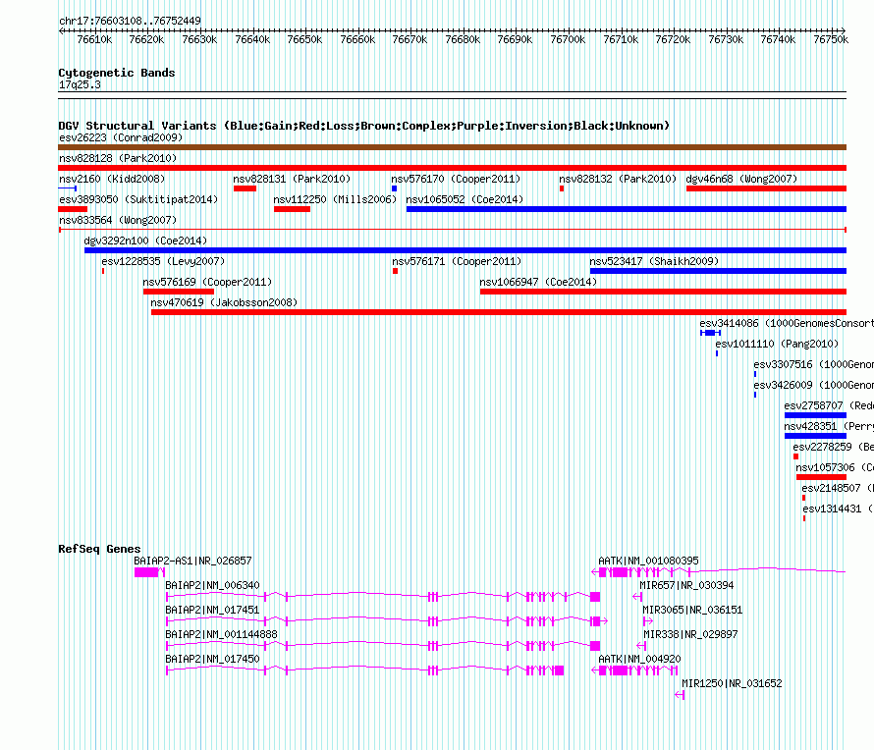Select the nsv828131 (Park2010) loss variant

pos(292,179)
